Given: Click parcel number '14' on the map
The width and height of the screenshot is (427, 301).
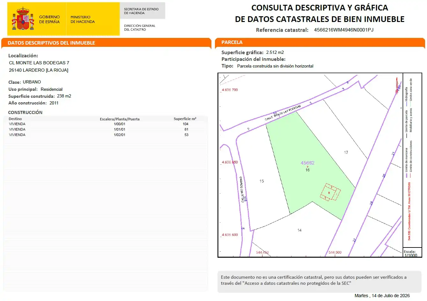Looking at the screenshot, I should 299,230.
